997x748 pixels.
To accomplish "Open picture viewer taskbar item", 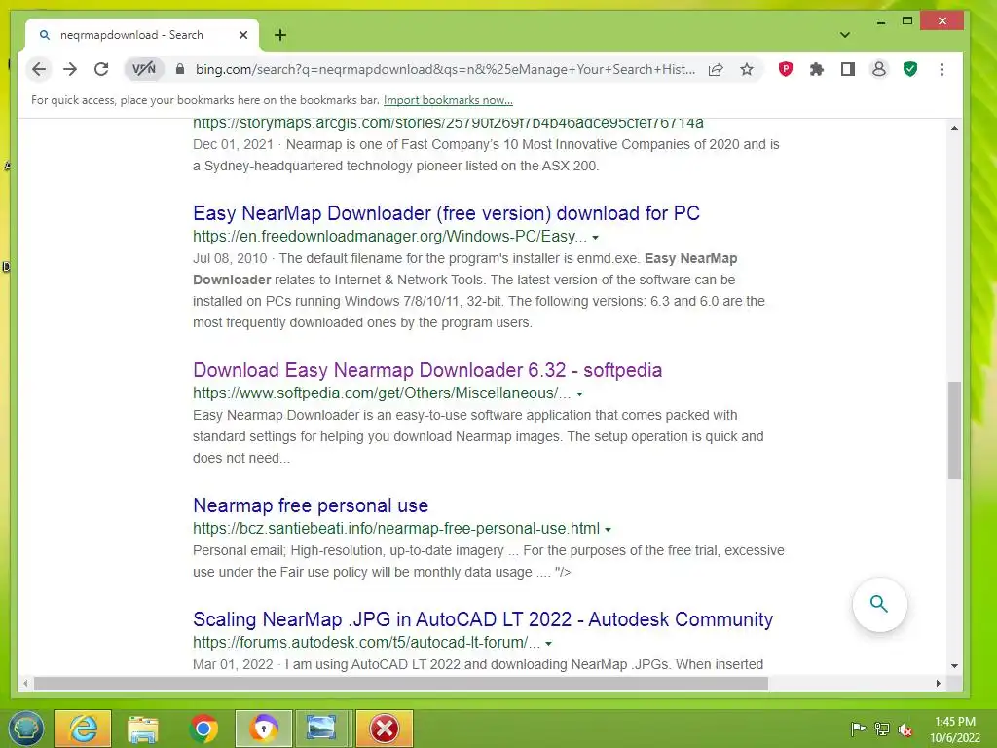I will pos(322,729).
